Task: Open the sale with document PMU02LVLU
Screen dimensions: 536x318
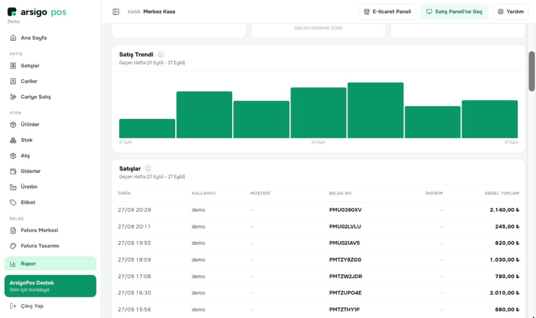Action: [x=345, y=227]
